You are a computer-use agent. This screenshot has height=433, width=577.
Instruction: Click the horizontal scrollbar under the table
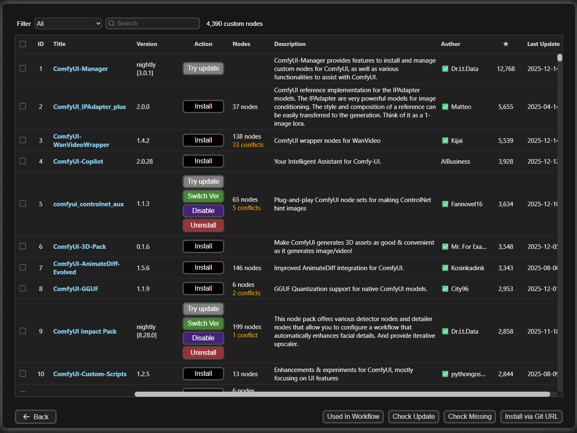click(x=342, y=394)
